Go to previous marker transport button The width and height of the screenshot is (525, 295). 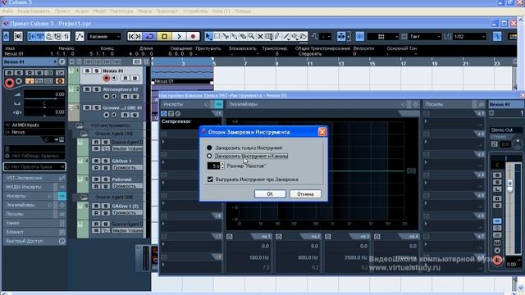point(131,36)
